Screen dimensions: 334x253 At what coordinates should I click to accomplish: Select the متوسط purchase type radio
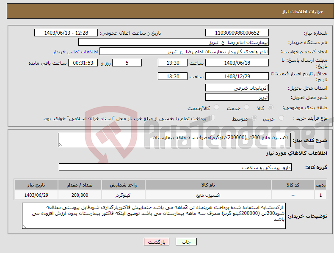(254, 118)
